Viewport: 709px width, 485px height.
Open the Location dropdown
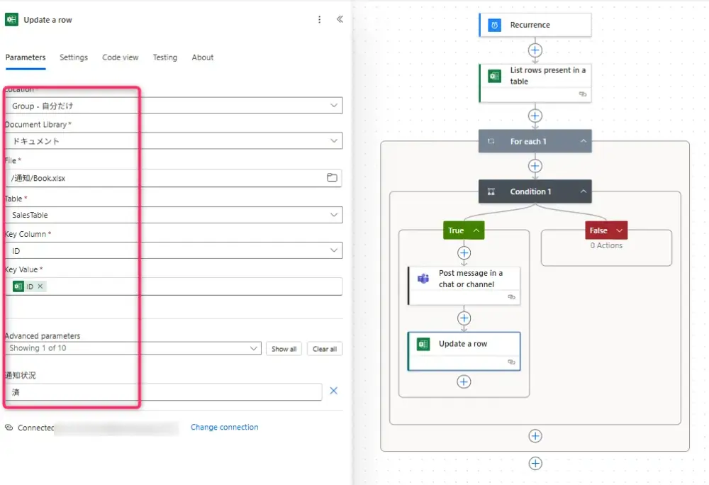pyautogui.click(x=334, y=106)
